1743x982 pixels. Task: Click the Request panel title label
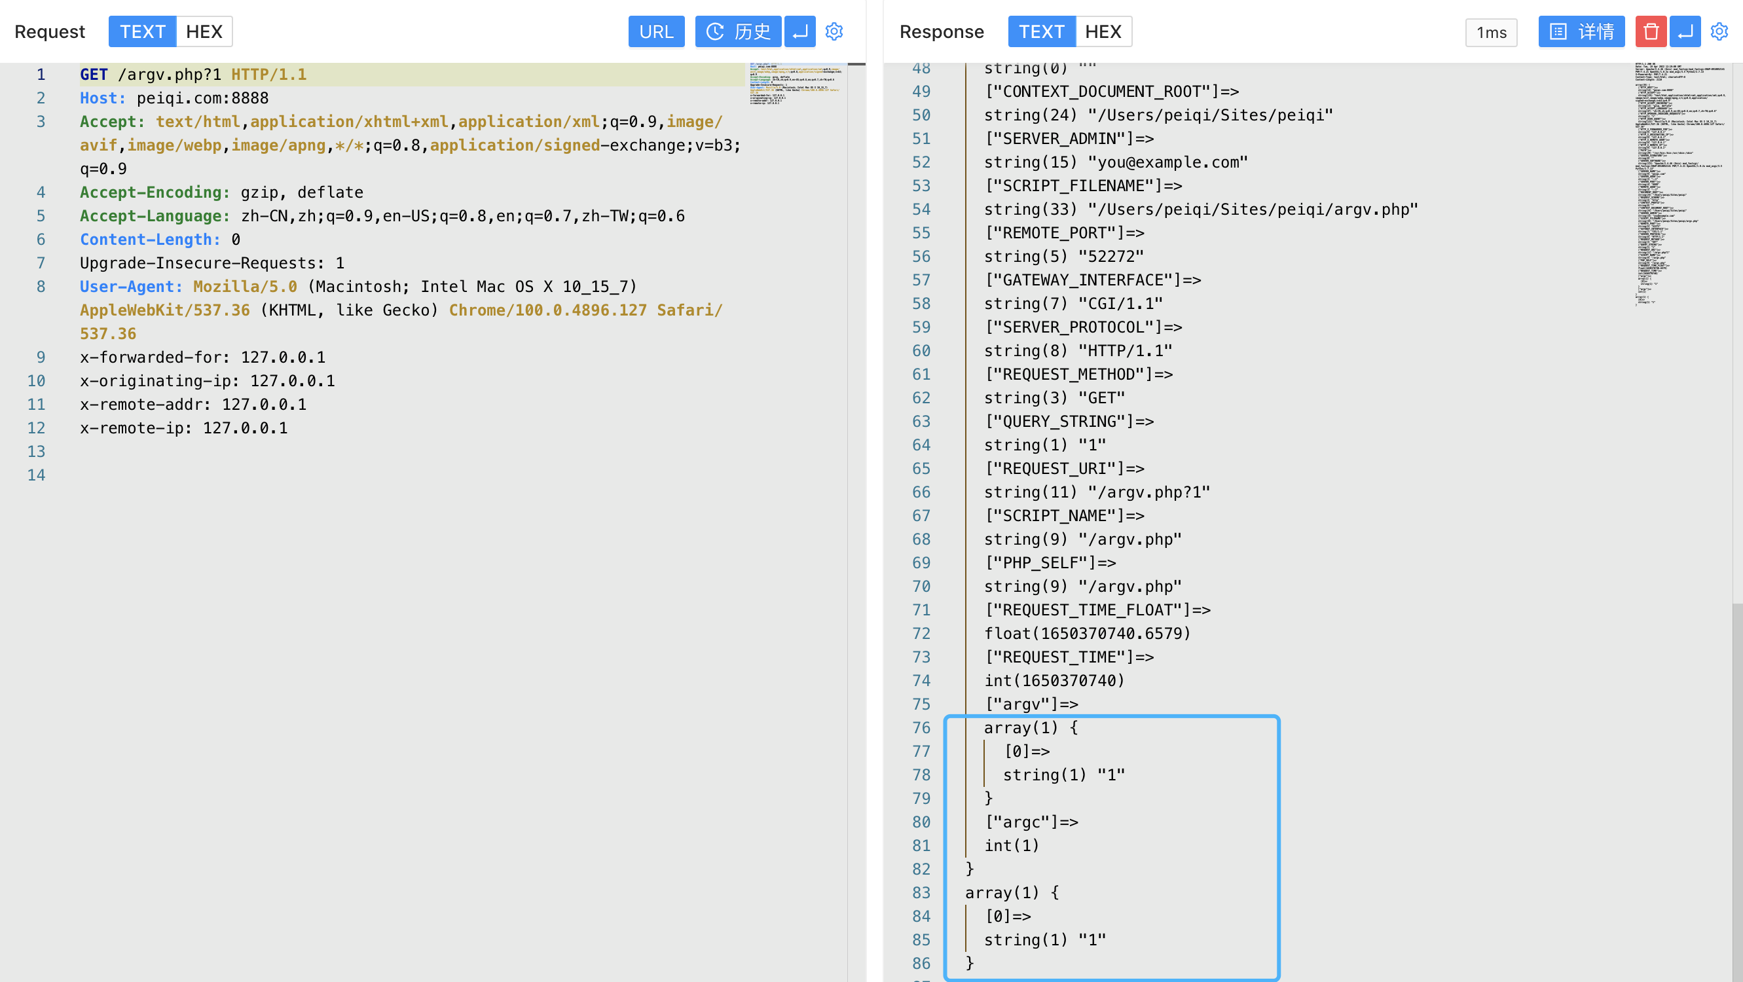pos(49,32)
